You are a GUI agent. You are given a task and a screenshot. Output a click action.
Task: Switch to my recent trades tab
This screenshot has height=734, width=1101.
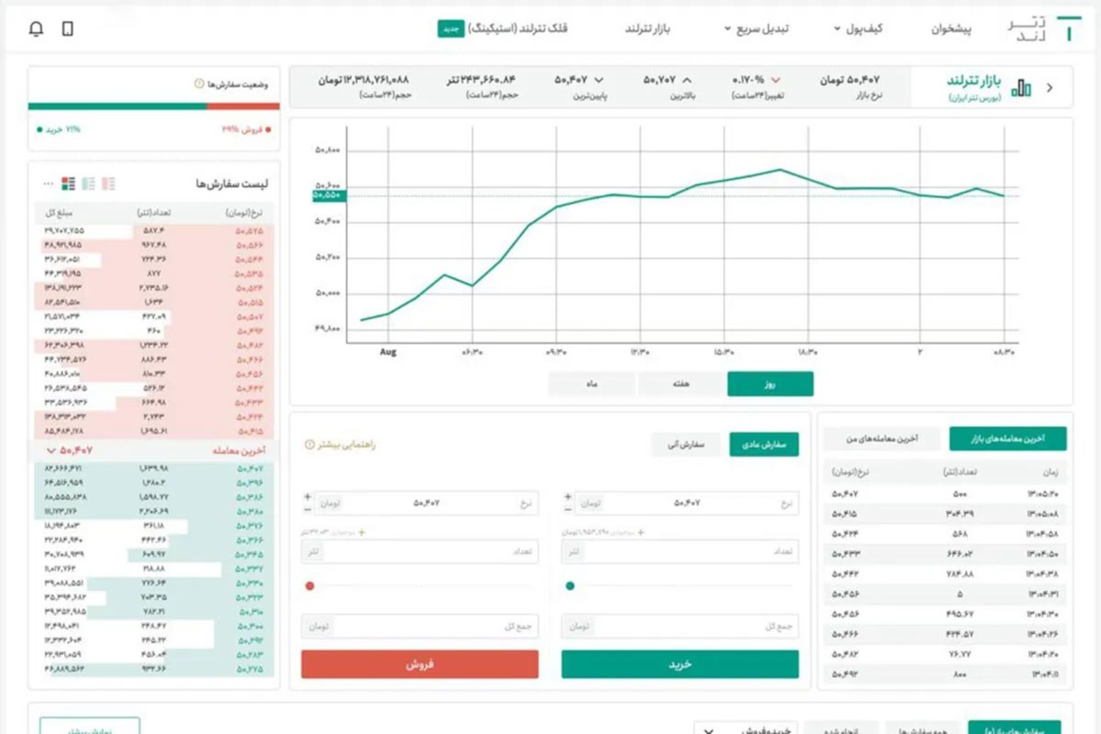[x=881, y=439]
